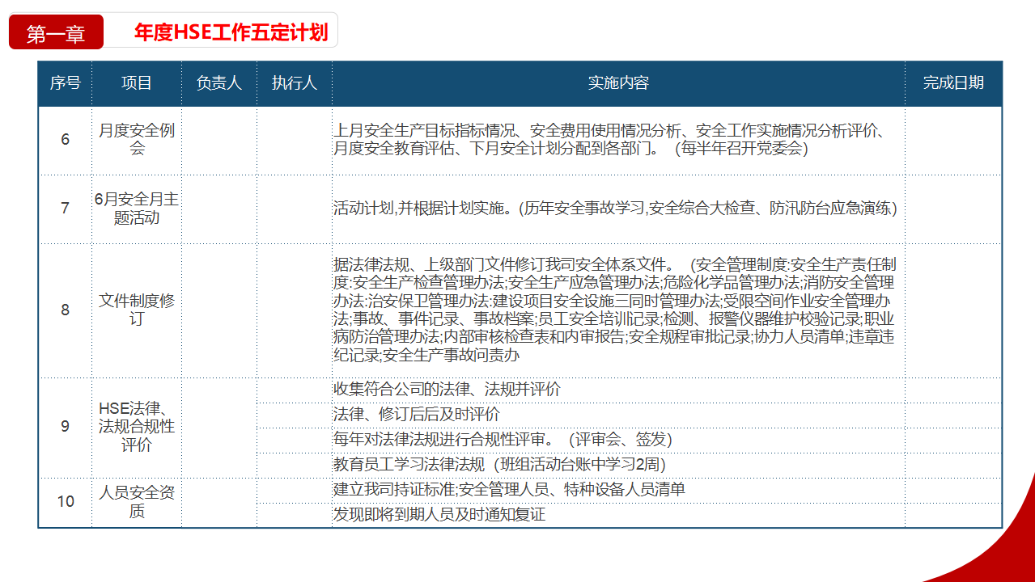
Task: Click the 负责人 column header
Action: pyautogui.click(x=219, y=83)
